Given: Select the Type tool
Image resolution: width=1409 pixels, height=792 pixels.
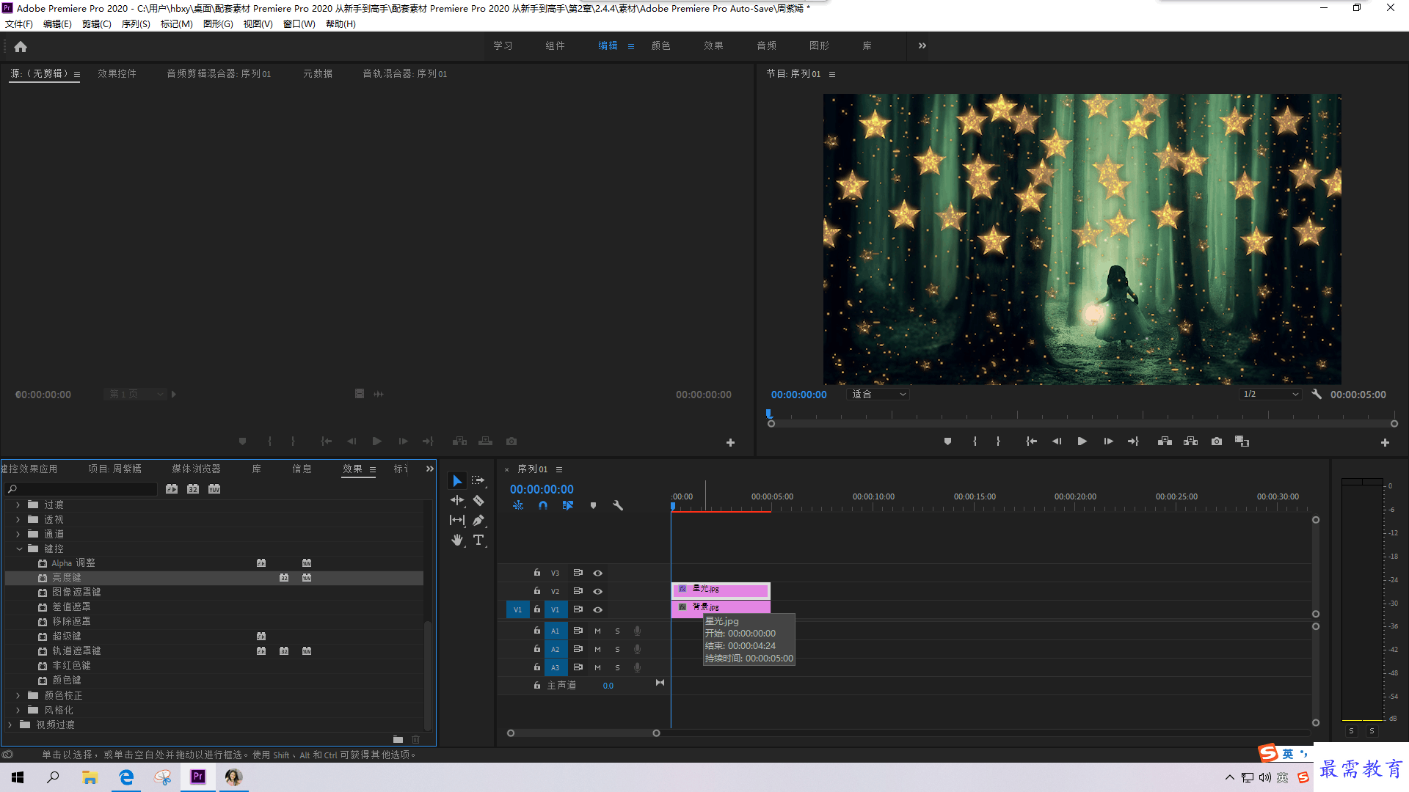Looking at the screenshot, I should (x=478, y=540).
